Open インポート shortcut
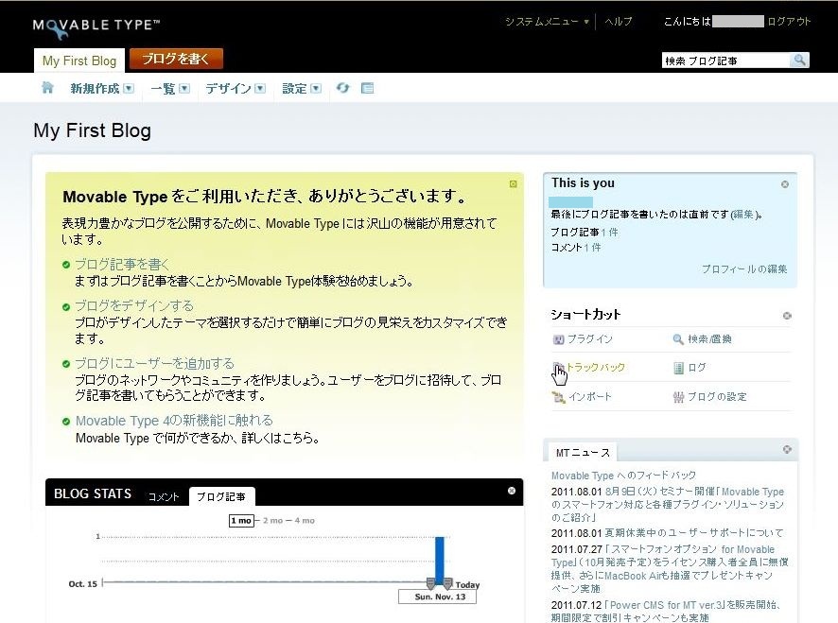Screen dimensions: 838x623 click(582, 396)
